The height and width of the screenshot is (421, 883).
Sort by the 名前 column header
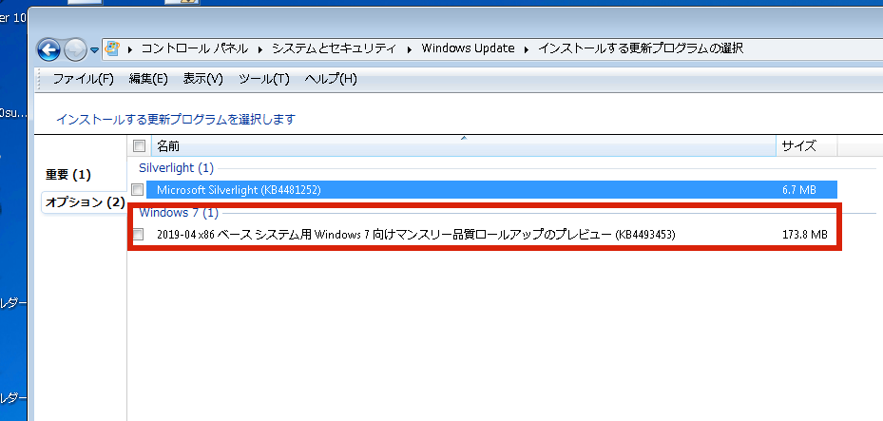(464, 146)
